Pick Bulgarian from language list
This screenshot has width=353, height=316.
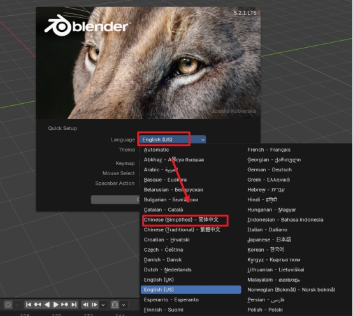click(191, 199)
